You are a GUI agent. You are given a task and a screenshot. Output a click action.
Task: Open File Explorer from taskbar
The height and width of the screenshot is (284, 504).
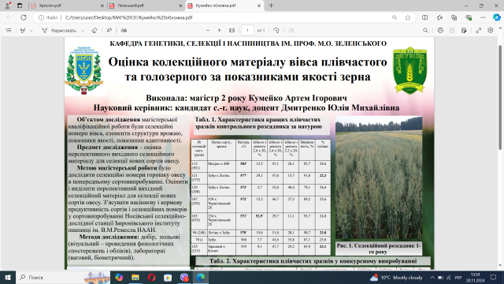click(135, 277)
